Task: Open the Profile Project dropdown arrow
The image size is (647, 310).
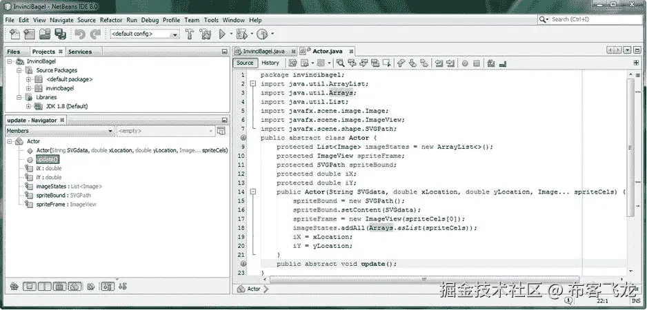Action: 272,34
